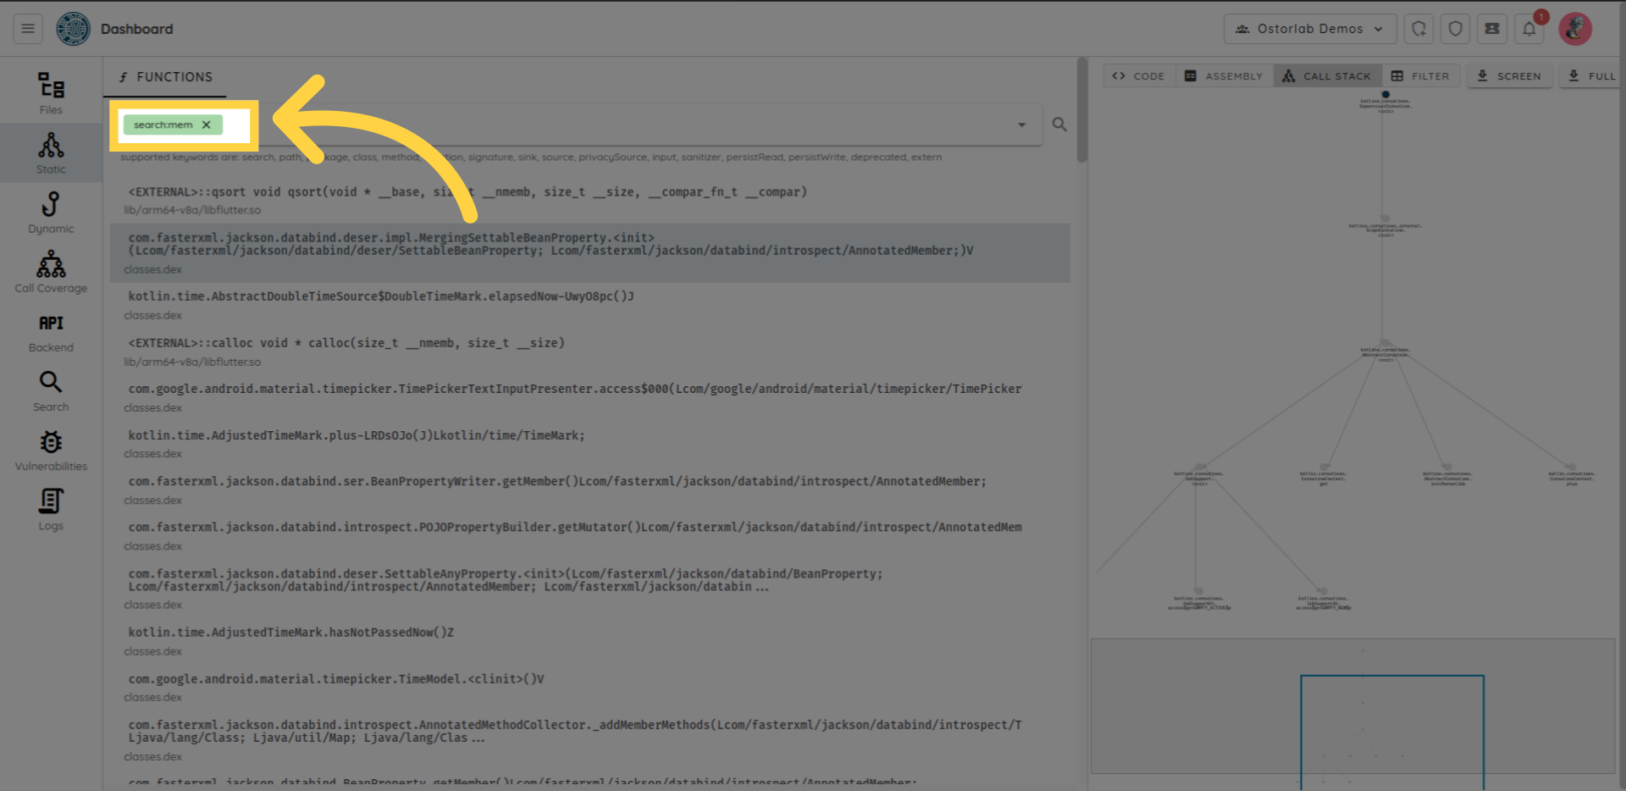Open the Files section in sidebar
The height and width of the screenshot is (791, 1626).
click(x=51, y=93)
